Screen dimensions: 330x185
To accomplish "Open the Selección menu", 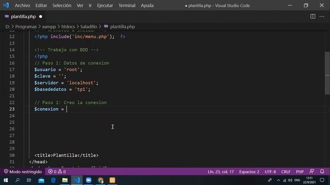I will [x=62, y=6].
